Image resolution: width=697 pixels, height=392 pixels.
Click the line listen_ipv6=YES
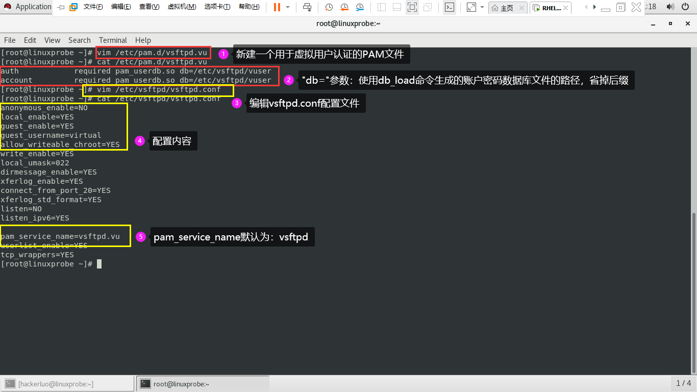[35, 218]
